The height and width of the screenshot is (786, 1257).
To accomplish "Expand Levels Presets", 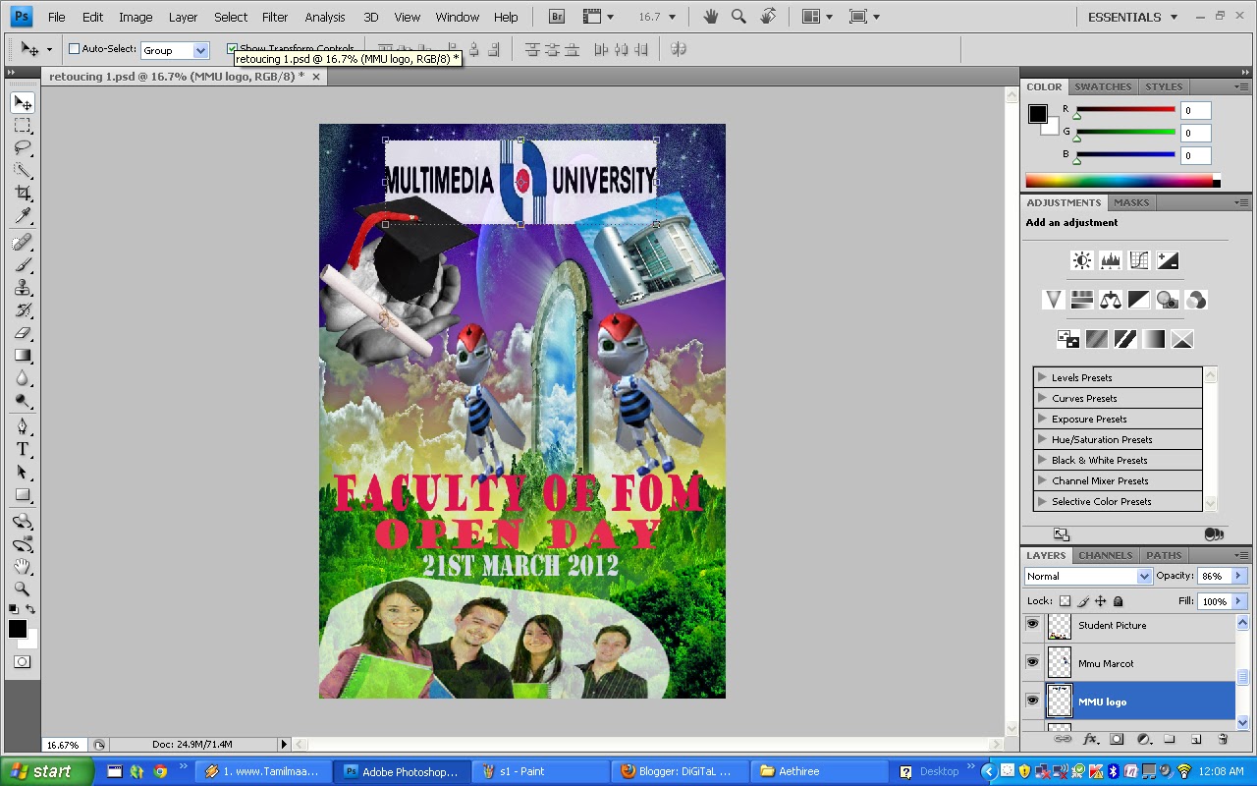I will (1042, 377).
